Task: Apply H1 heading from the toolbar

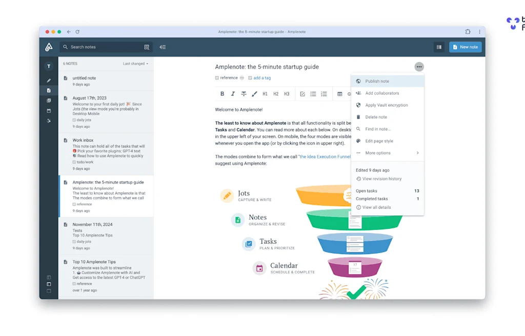Action: (x=265, y=93)
